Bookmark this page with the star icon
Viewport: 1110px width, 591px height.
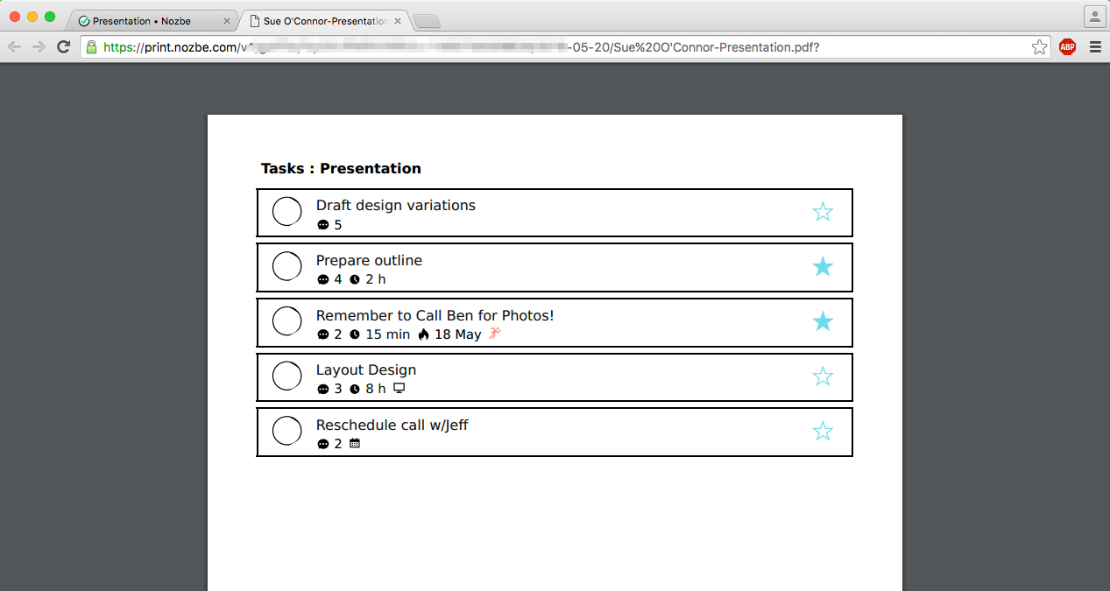[x=1039, y=47]
